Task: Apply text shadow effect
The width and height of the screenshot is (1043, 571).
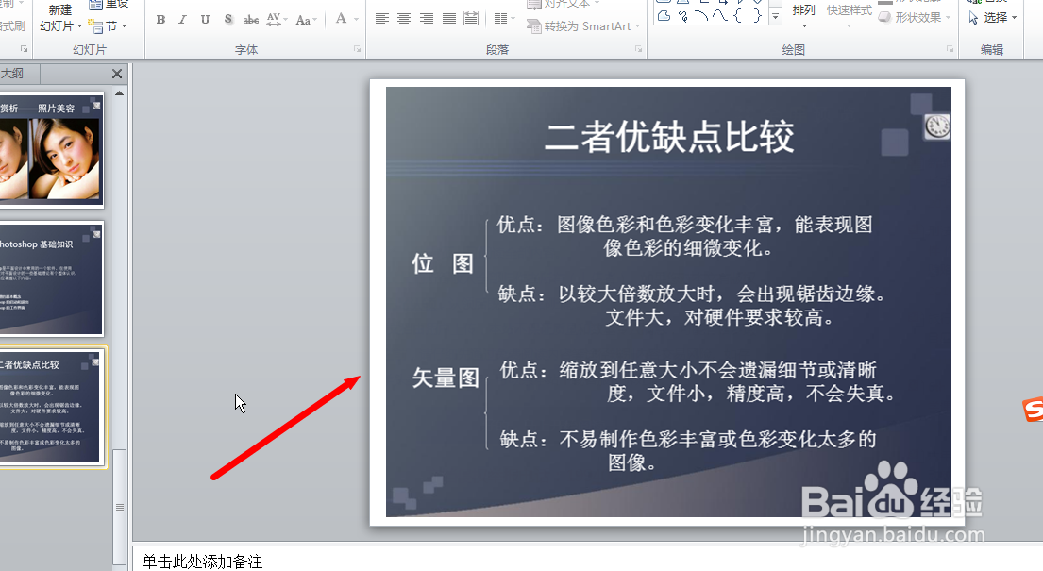Action: pyautogui.click(x=228, y=20)
